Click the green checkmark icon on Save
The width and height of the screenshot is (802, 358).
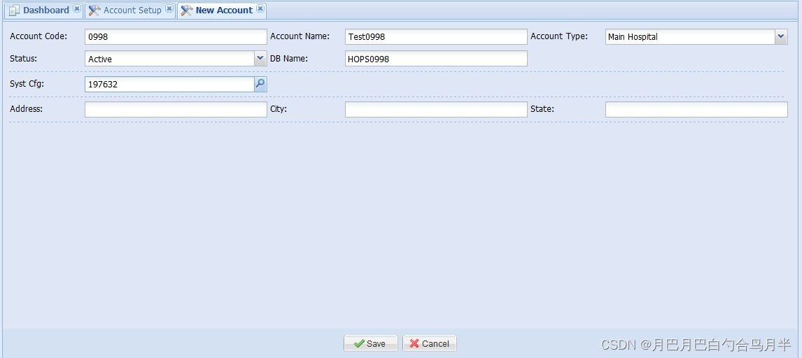pos(359,344)
